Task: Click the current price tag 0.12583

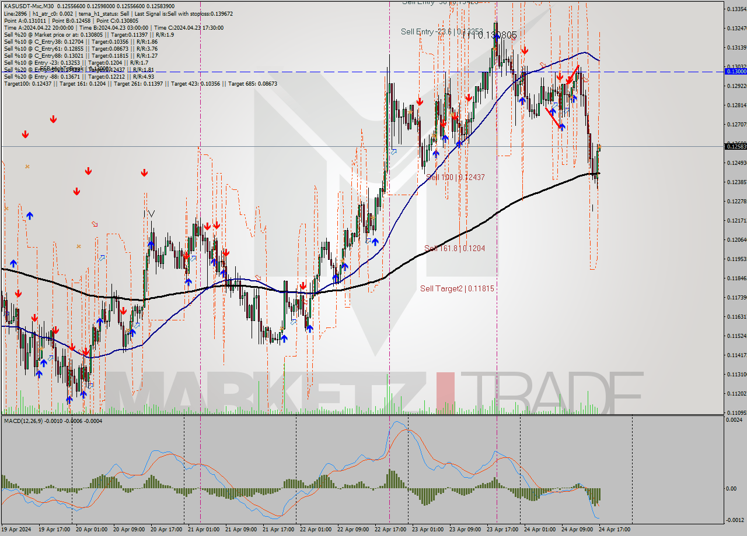Action: pyautogui.click(x=735, y=146)
